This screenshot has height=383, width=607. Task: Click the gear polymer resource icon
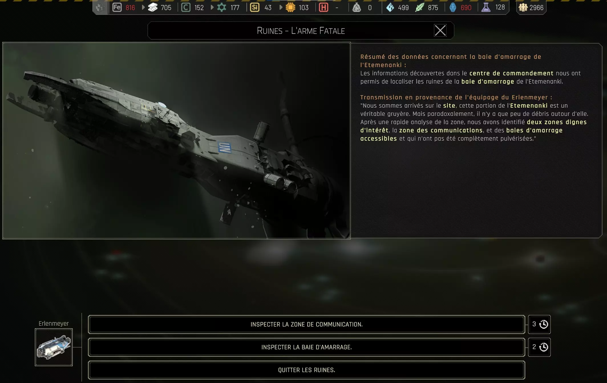click(222, 7)
